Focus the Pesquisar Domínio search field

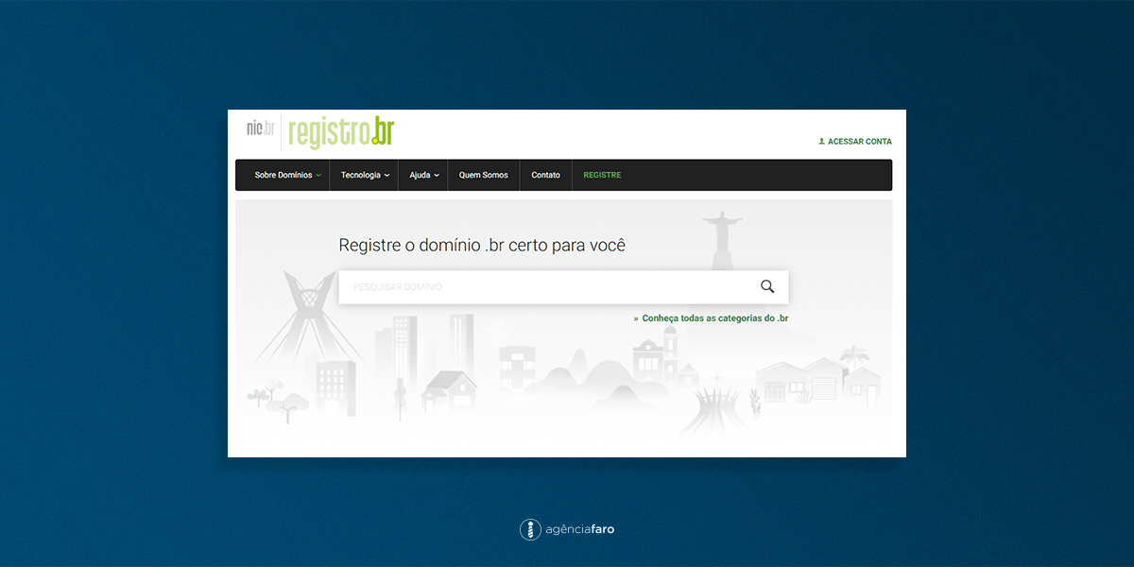(564, 286)
